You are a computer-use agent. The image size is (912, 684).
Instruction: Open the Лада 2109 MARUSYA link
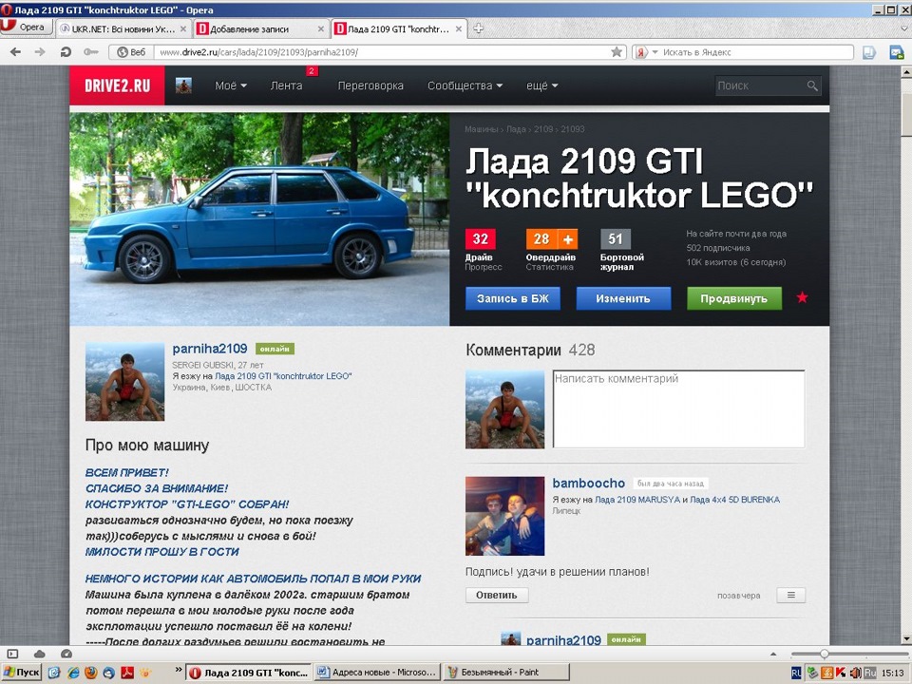637,500
